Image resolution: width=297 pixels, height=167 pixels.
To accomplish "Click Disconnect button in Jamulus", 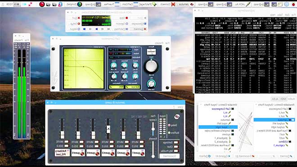I will (x=170, y=156).
